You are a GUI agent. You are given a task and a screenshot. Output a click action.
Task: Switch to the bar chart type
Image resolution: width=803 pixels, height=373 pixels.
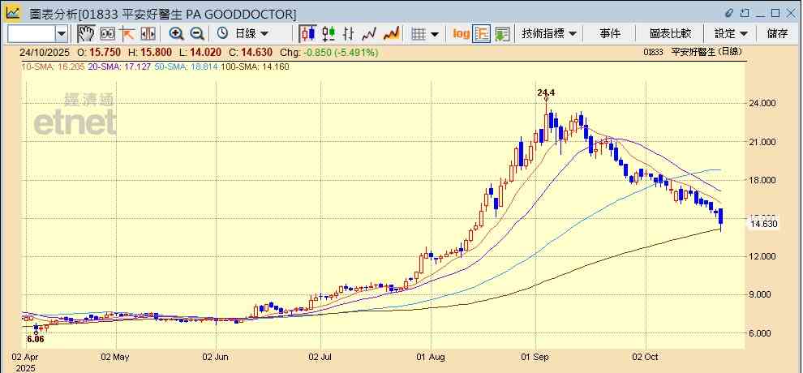click(349, 33)
